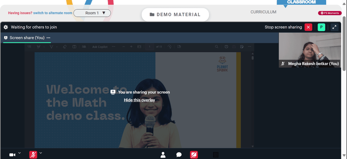Click the add text box icon
This screenshot has height=159, width=347.
74,47
